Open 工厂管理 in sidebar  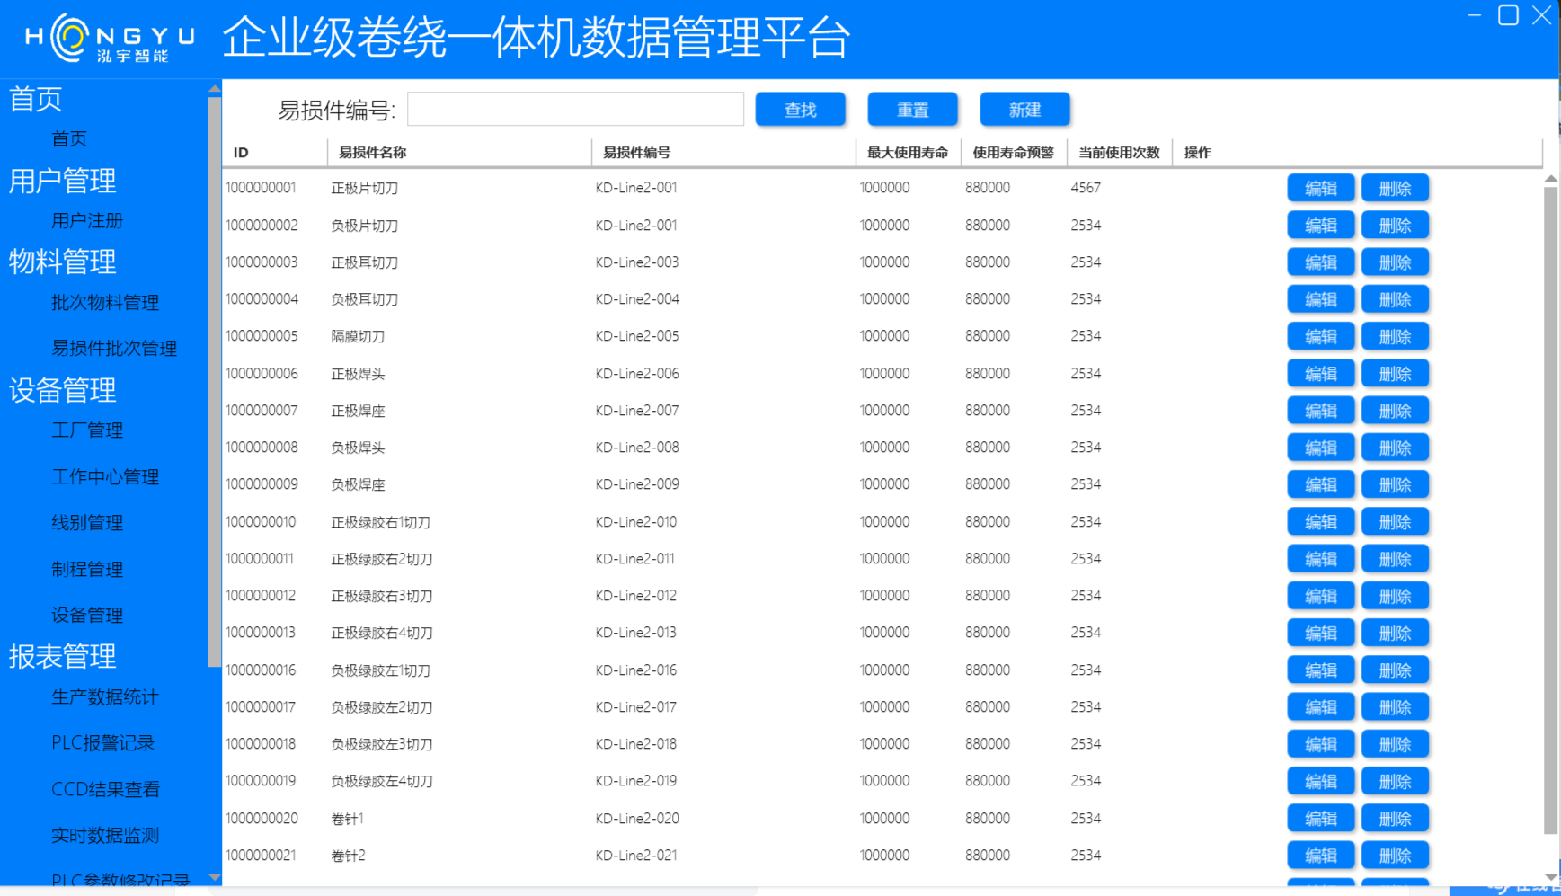tap(87, 430)
